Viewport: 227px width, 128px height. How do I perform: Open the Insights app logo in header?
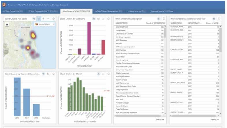[x=4, y=5]
